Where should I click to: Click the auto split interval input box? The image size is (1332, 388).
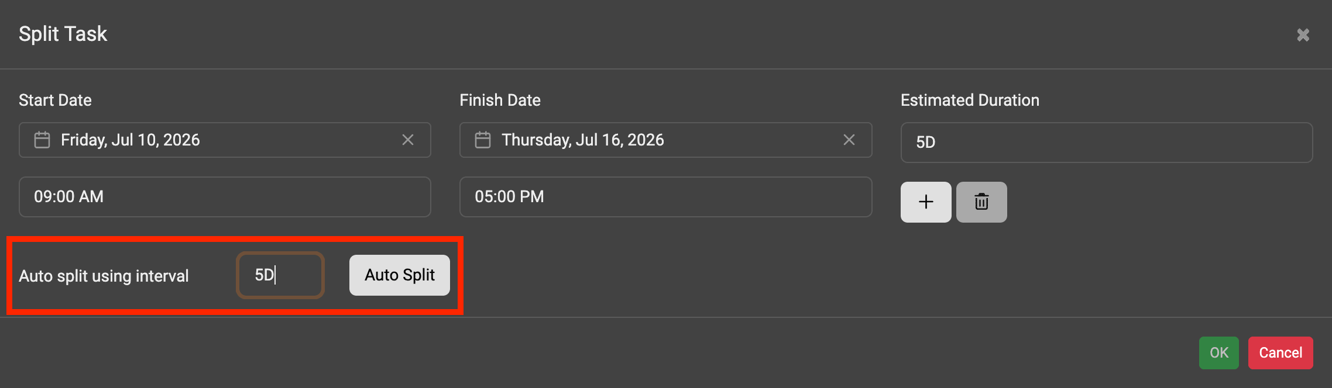point(280,275)
